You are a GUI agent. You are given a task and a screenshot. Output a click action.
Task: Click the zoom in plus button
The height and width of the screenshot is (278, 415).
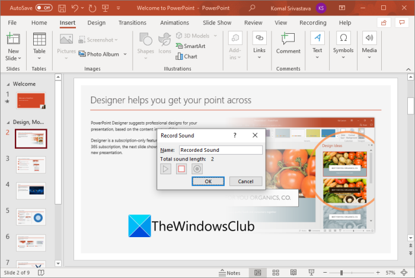click(378, 273)
